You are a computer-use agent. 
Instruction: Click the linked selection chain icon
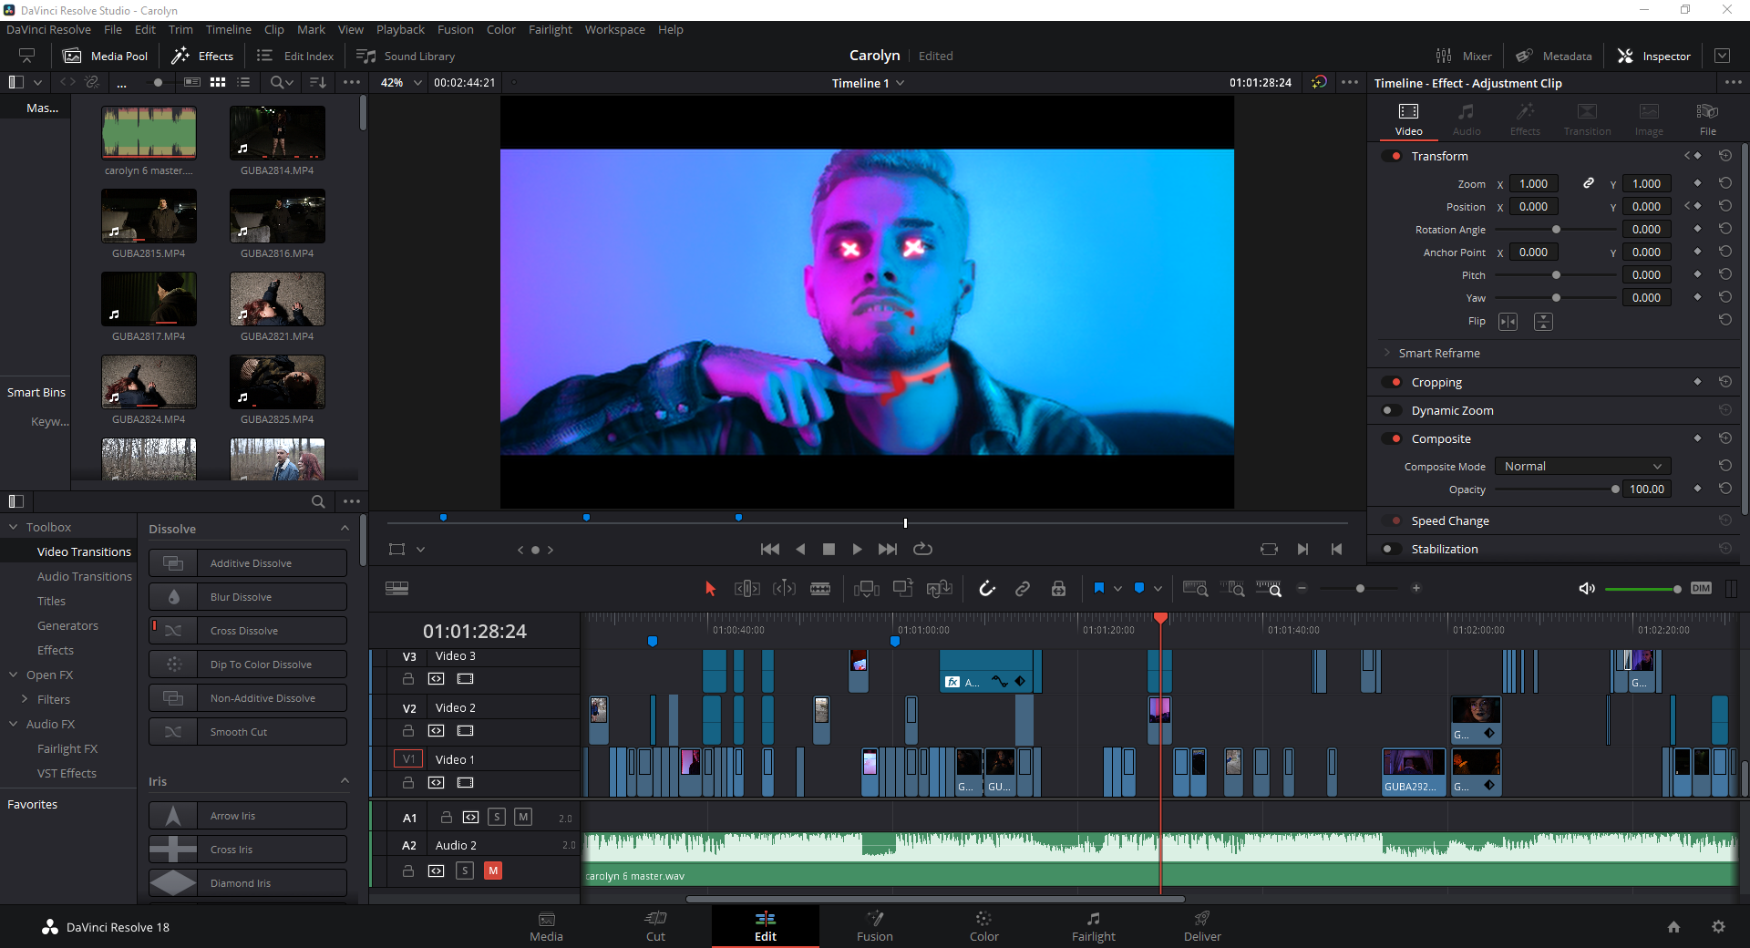tap(1023, 589)
